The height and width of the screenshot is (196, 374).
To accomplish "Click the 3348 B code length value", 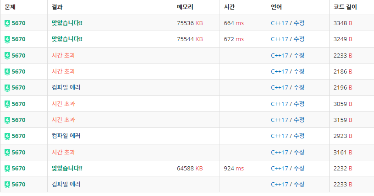I will coord(343,23).
